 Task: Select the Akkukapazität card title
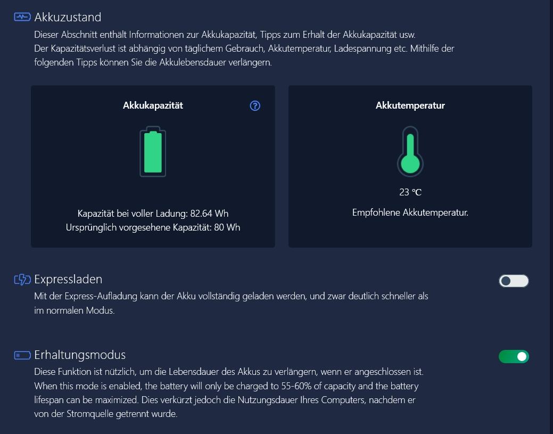pos(153,105)
